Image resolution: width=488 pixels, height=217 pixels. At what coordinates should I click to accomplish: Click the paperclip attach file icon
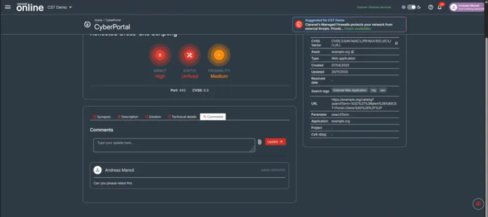(260, 142)
